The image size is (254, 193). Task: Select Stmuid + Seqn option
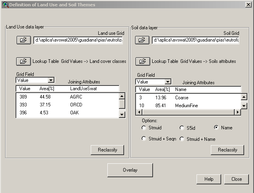click(143, 138)
